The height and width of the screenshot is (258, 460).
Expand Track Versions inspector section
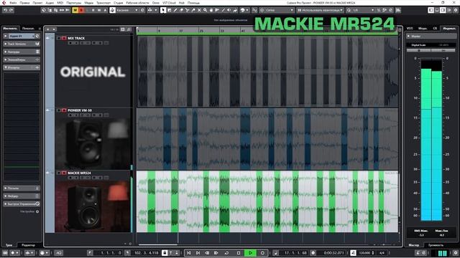(22, 44)
